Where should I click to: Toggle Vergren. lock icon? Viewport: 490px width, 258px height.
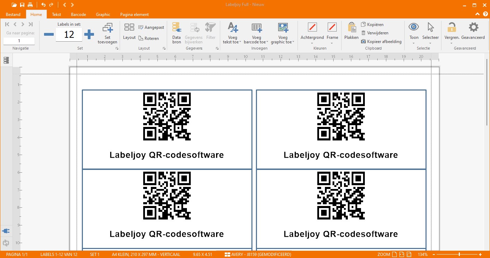tap(452, 27)
